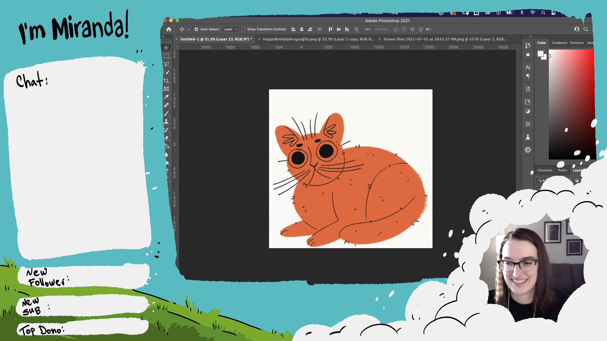This screenshot has height=341, width=607.
Task: Align top edges in options bar
Action: (x=330, y=29)
